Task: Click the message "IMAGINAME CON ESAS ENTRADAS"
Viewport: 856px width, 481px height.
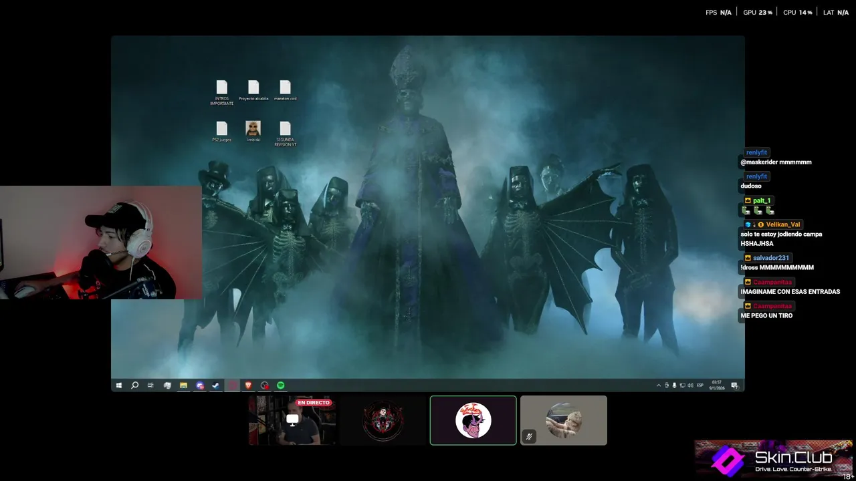Action: click(790, 291)
